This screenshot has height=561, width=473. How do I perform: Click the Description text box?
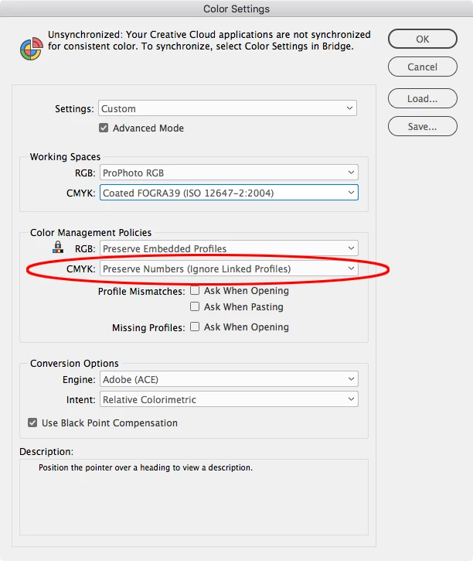[x=194, y=498]
